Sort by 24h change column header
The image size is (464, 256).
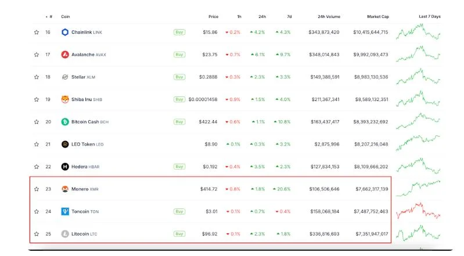tap(262, 17)
